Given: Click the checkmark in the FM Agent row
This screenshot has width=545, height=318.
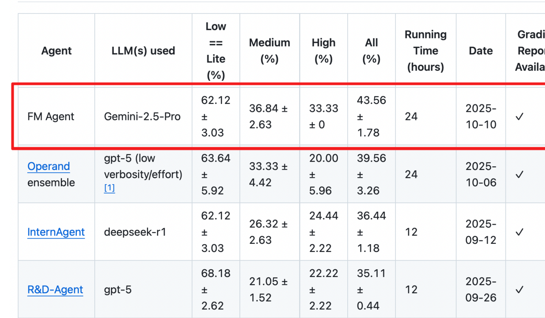Looking at the screenshot, I should coord(519,117).
